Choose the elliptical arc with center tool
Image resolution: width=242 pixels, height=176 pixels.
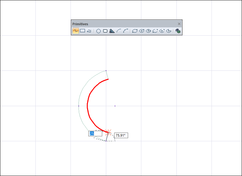pyautogui.click(x=162, y=31)
